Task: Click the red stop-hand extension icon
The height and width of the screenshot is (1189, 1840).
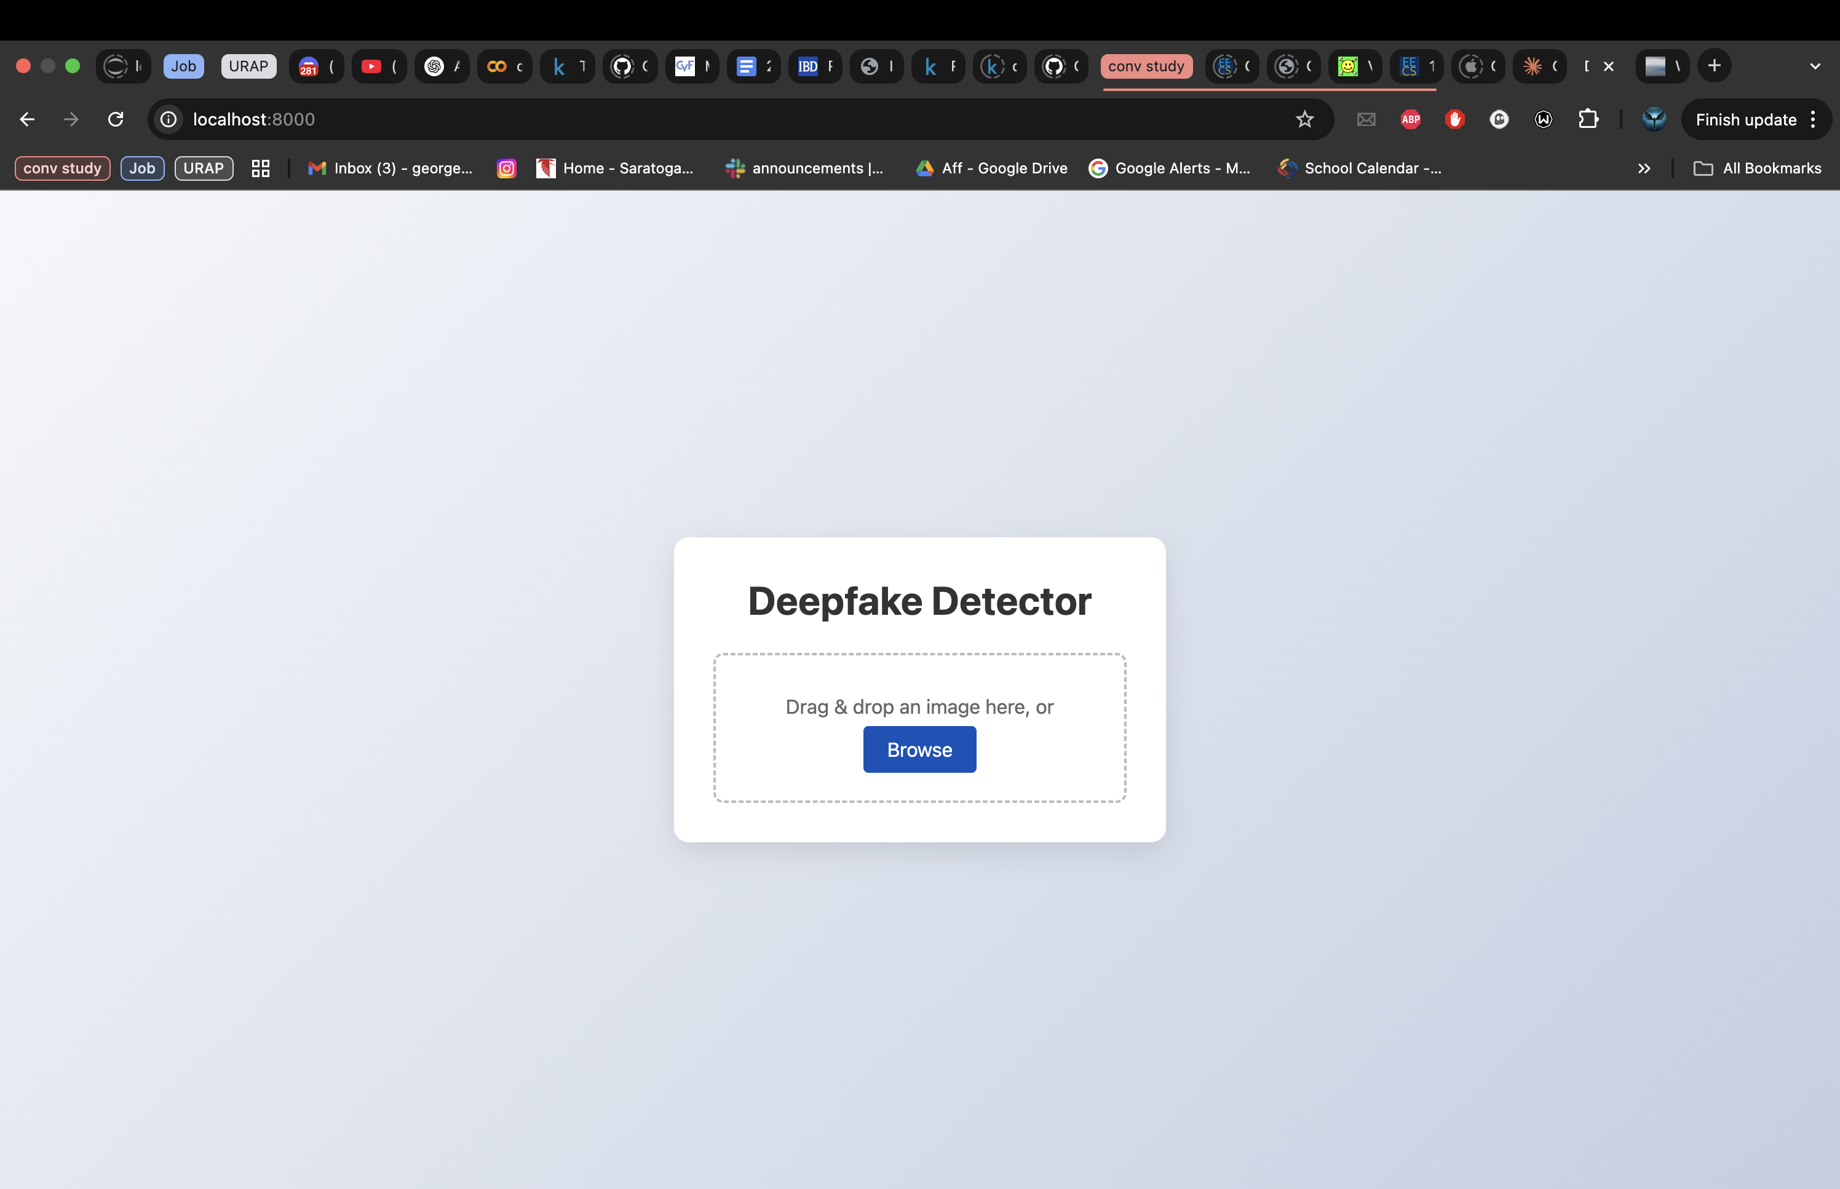Action: coord(1454,119)
